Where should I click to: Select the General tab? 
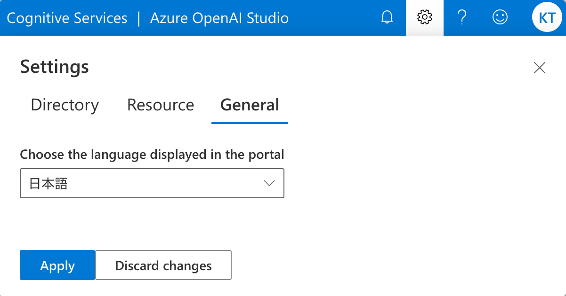[x=250, y=105]
